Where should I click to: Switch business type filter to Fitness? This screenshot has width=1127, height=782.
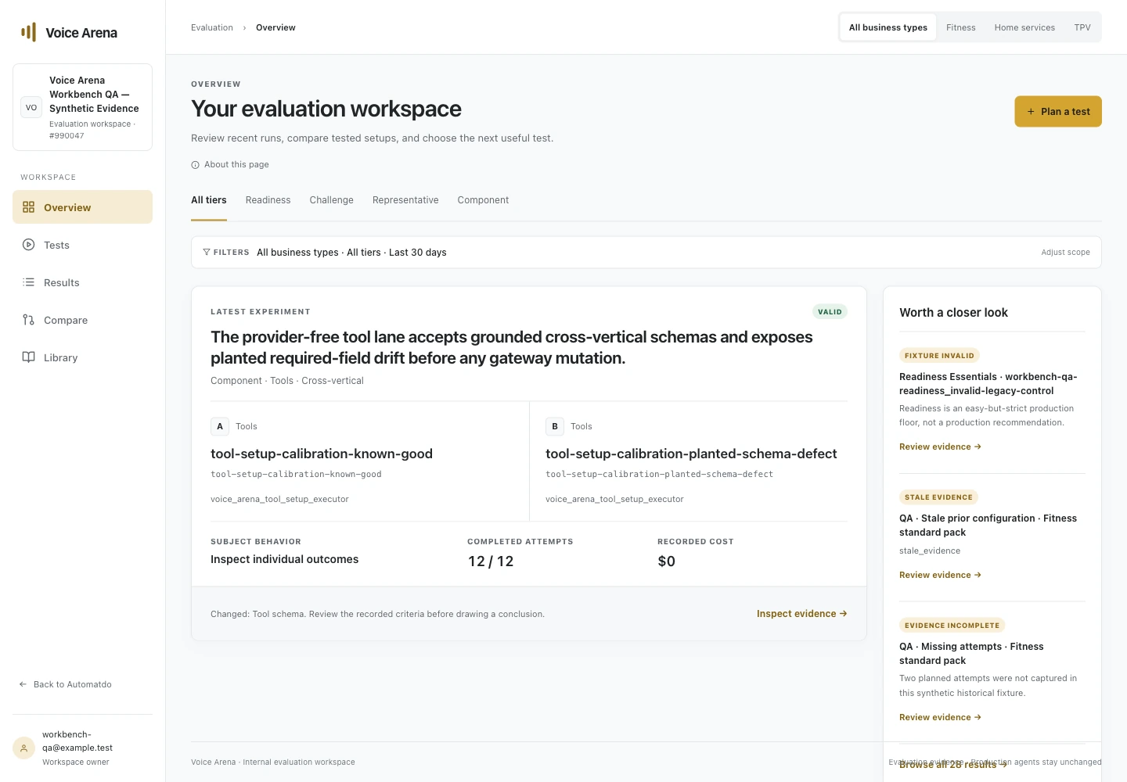tap(961, 27)
